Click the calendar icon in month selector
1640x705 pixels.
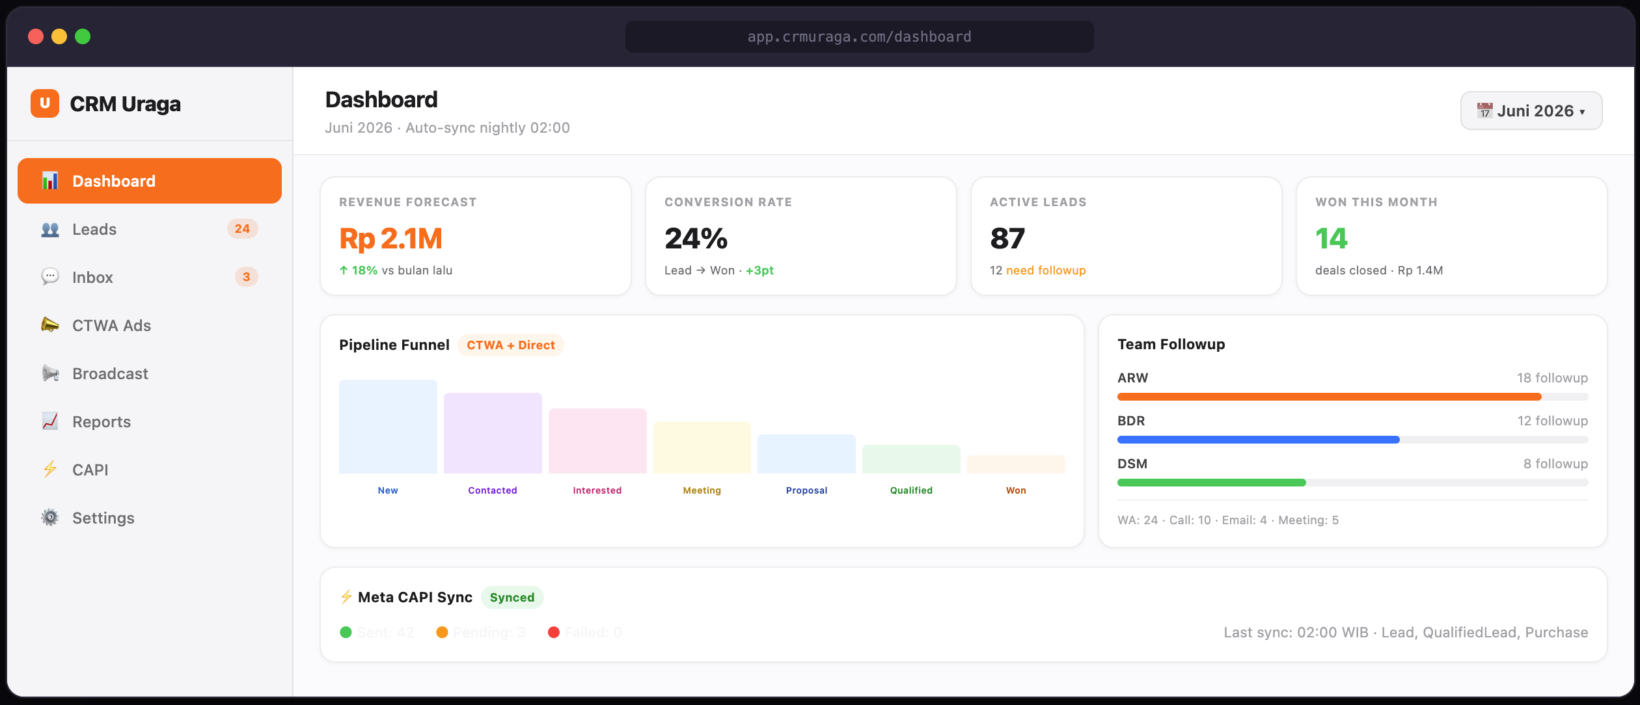[x=1484, y=111]
